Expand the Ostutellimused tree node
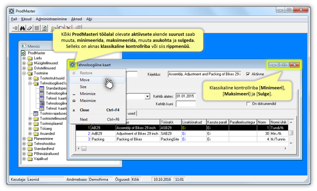Viewport: 317px width, 191px height. (24, 68)
